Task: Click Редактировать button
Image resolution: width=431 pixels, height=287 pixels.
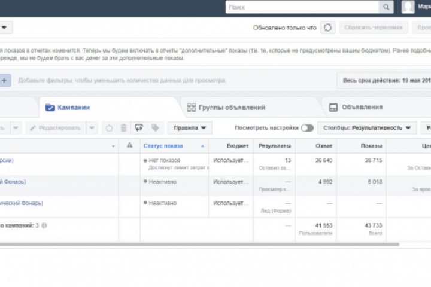Action: tap(56, 128)
